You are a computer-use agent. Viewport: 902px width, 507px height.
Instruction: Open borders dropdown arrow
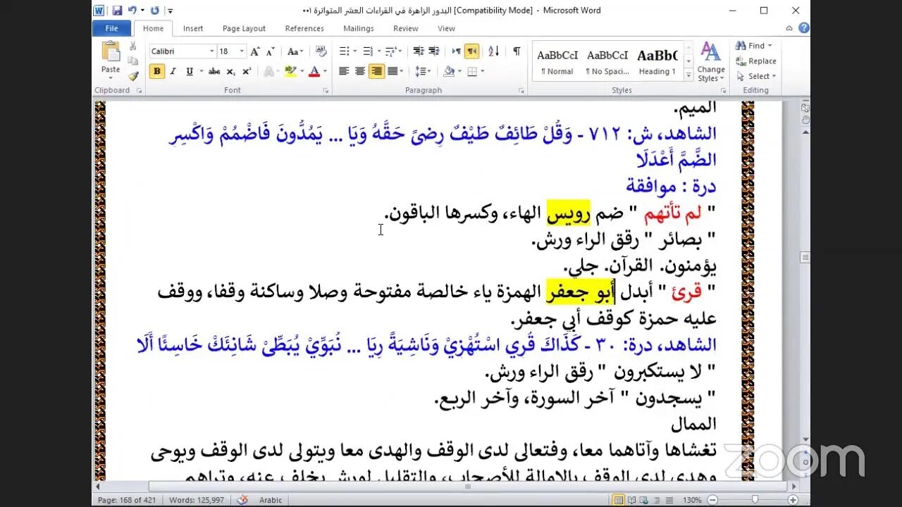tap(482, 71)
